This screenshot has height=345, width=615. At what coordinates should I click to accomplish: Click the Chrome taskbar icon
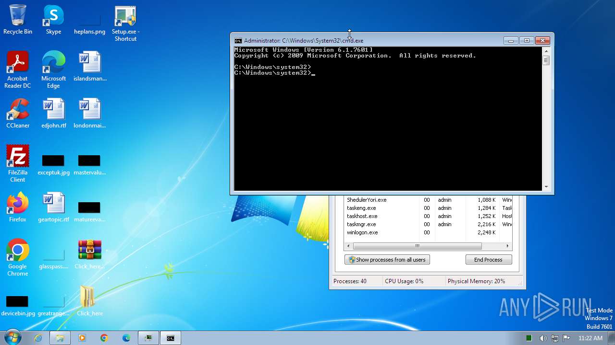pos(104,338)
